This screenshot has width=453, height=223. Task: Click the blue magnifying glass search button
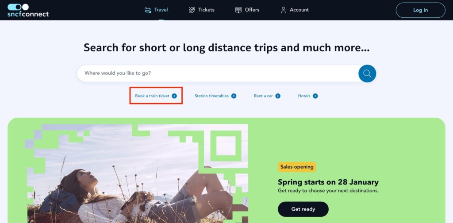(x=367, y=73)
